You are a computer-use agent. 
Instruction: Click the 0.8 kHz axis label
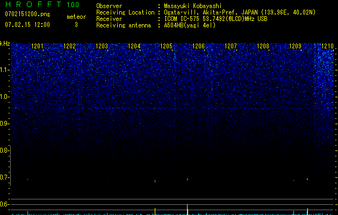click(x=4, y=150)
